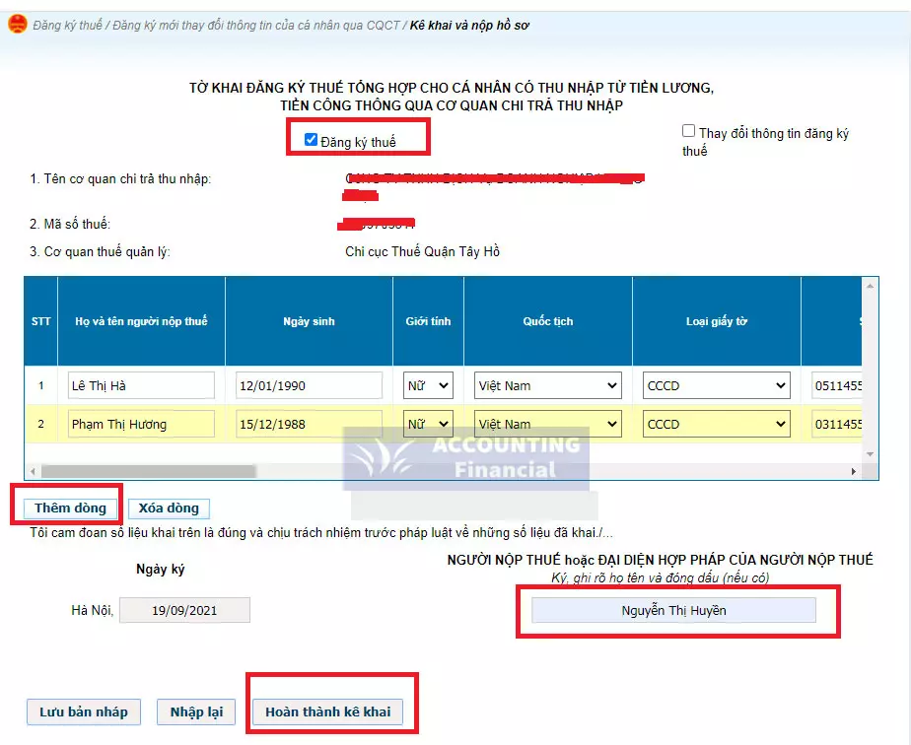This screenshot has height=745, width=911.
Task: Focus the name field "Phạm Thị Hương"
Action: tap(141, 424)
